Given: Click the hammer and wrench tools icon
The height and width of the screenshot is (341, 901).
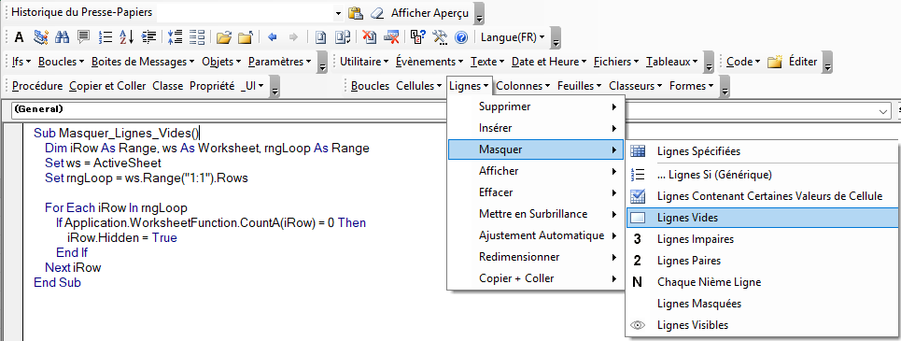Looking at the screenshot, I should 440,37.
